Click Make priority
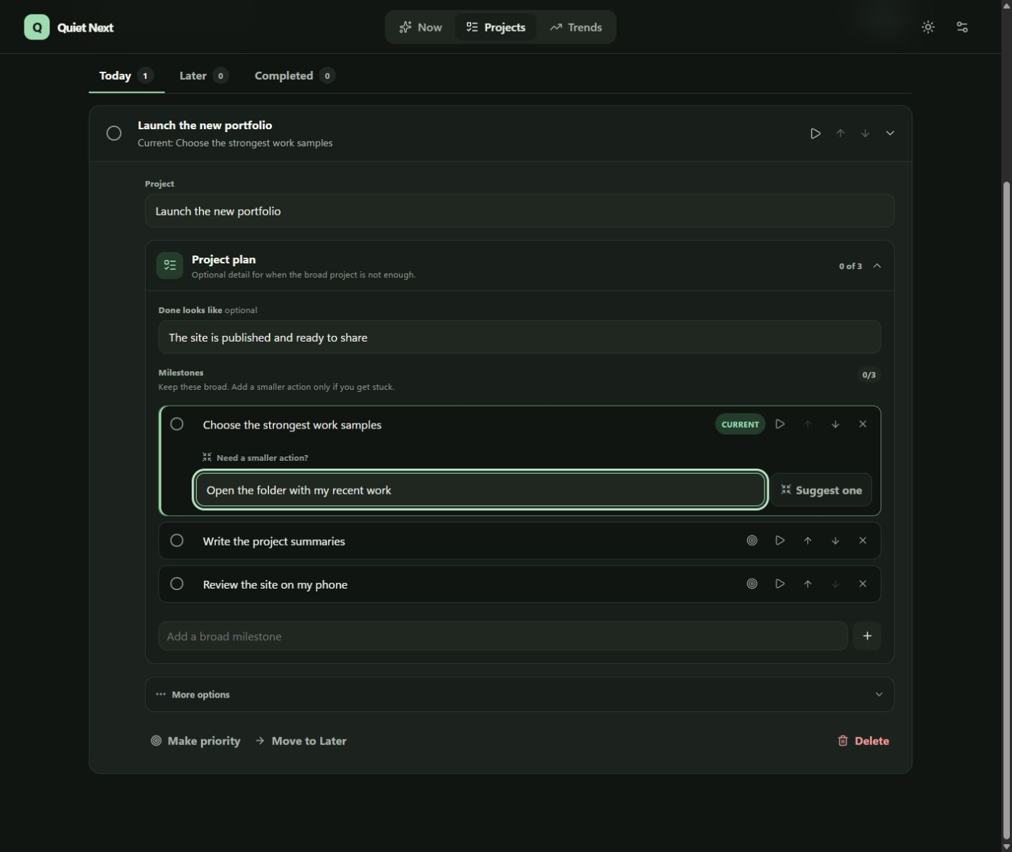This screenshot has height=852, width=1012. coord(195,741)
